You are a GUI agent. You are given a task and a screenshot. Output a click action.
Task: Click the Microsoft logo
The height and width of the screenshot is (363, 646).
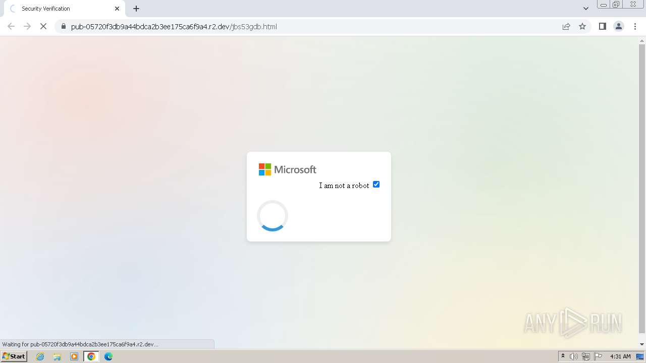click(288, 169)
